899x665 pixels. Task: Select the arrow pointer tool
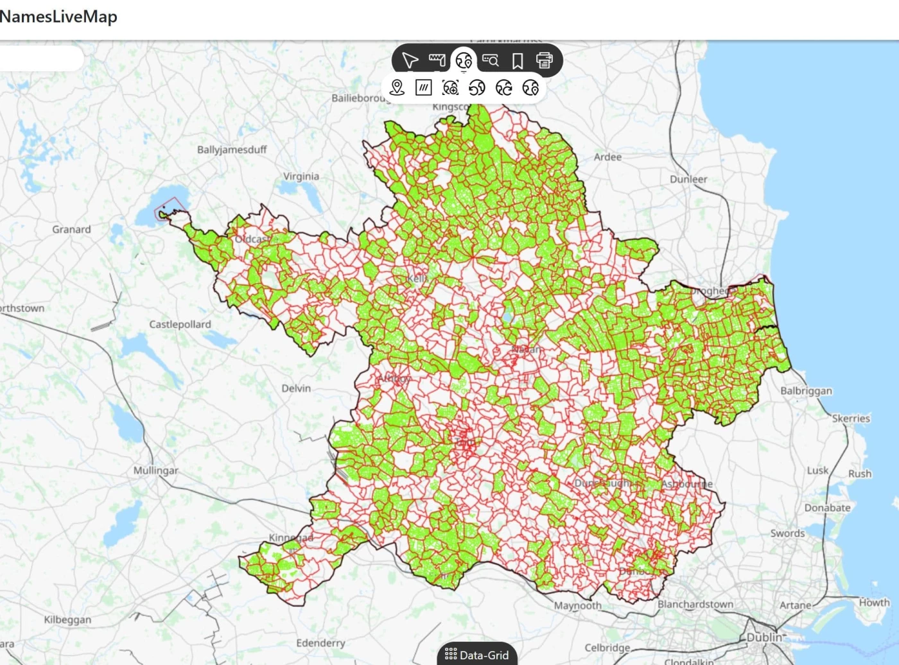pos(410,60)
